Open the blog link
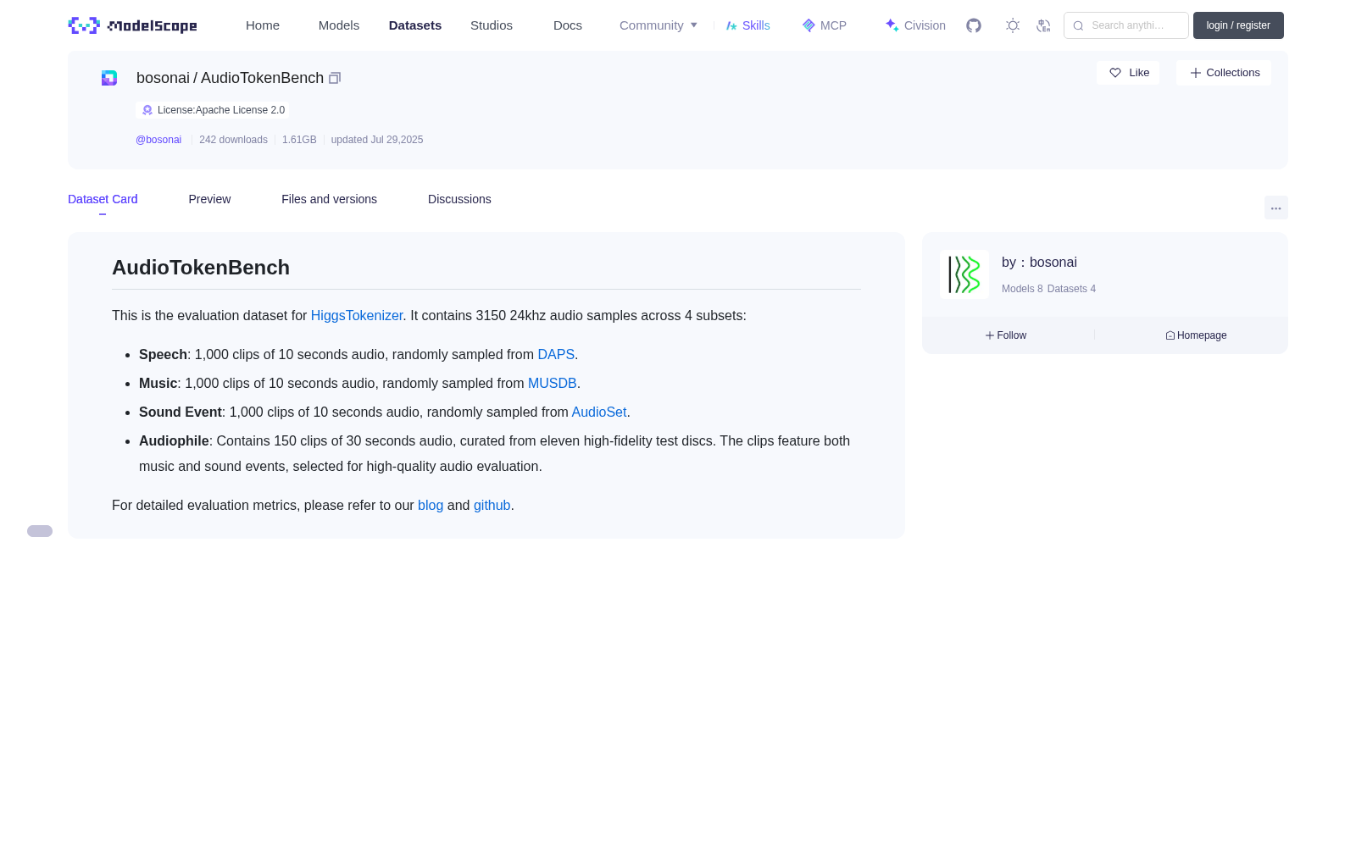This screenshot has height=847, width=1356. coord(431,505)
